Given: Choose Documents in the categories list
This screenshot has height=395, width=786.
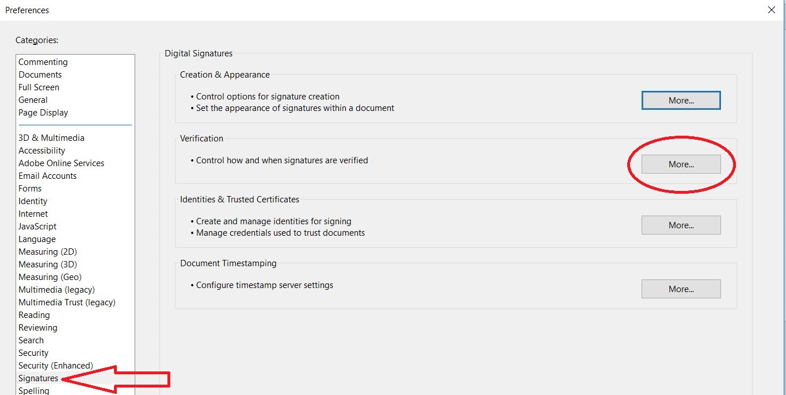Looking at the screenshot, I should 40,75.
